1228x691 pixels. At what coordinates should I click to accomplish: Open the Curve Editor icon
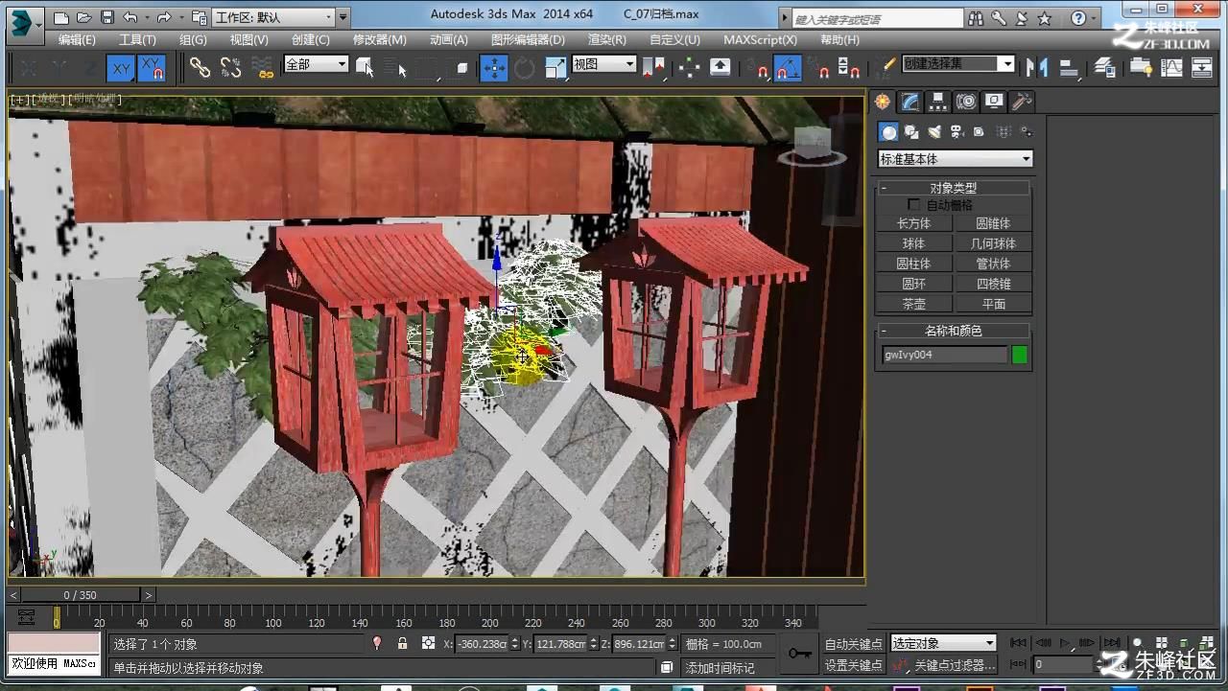coord(1171,67)
